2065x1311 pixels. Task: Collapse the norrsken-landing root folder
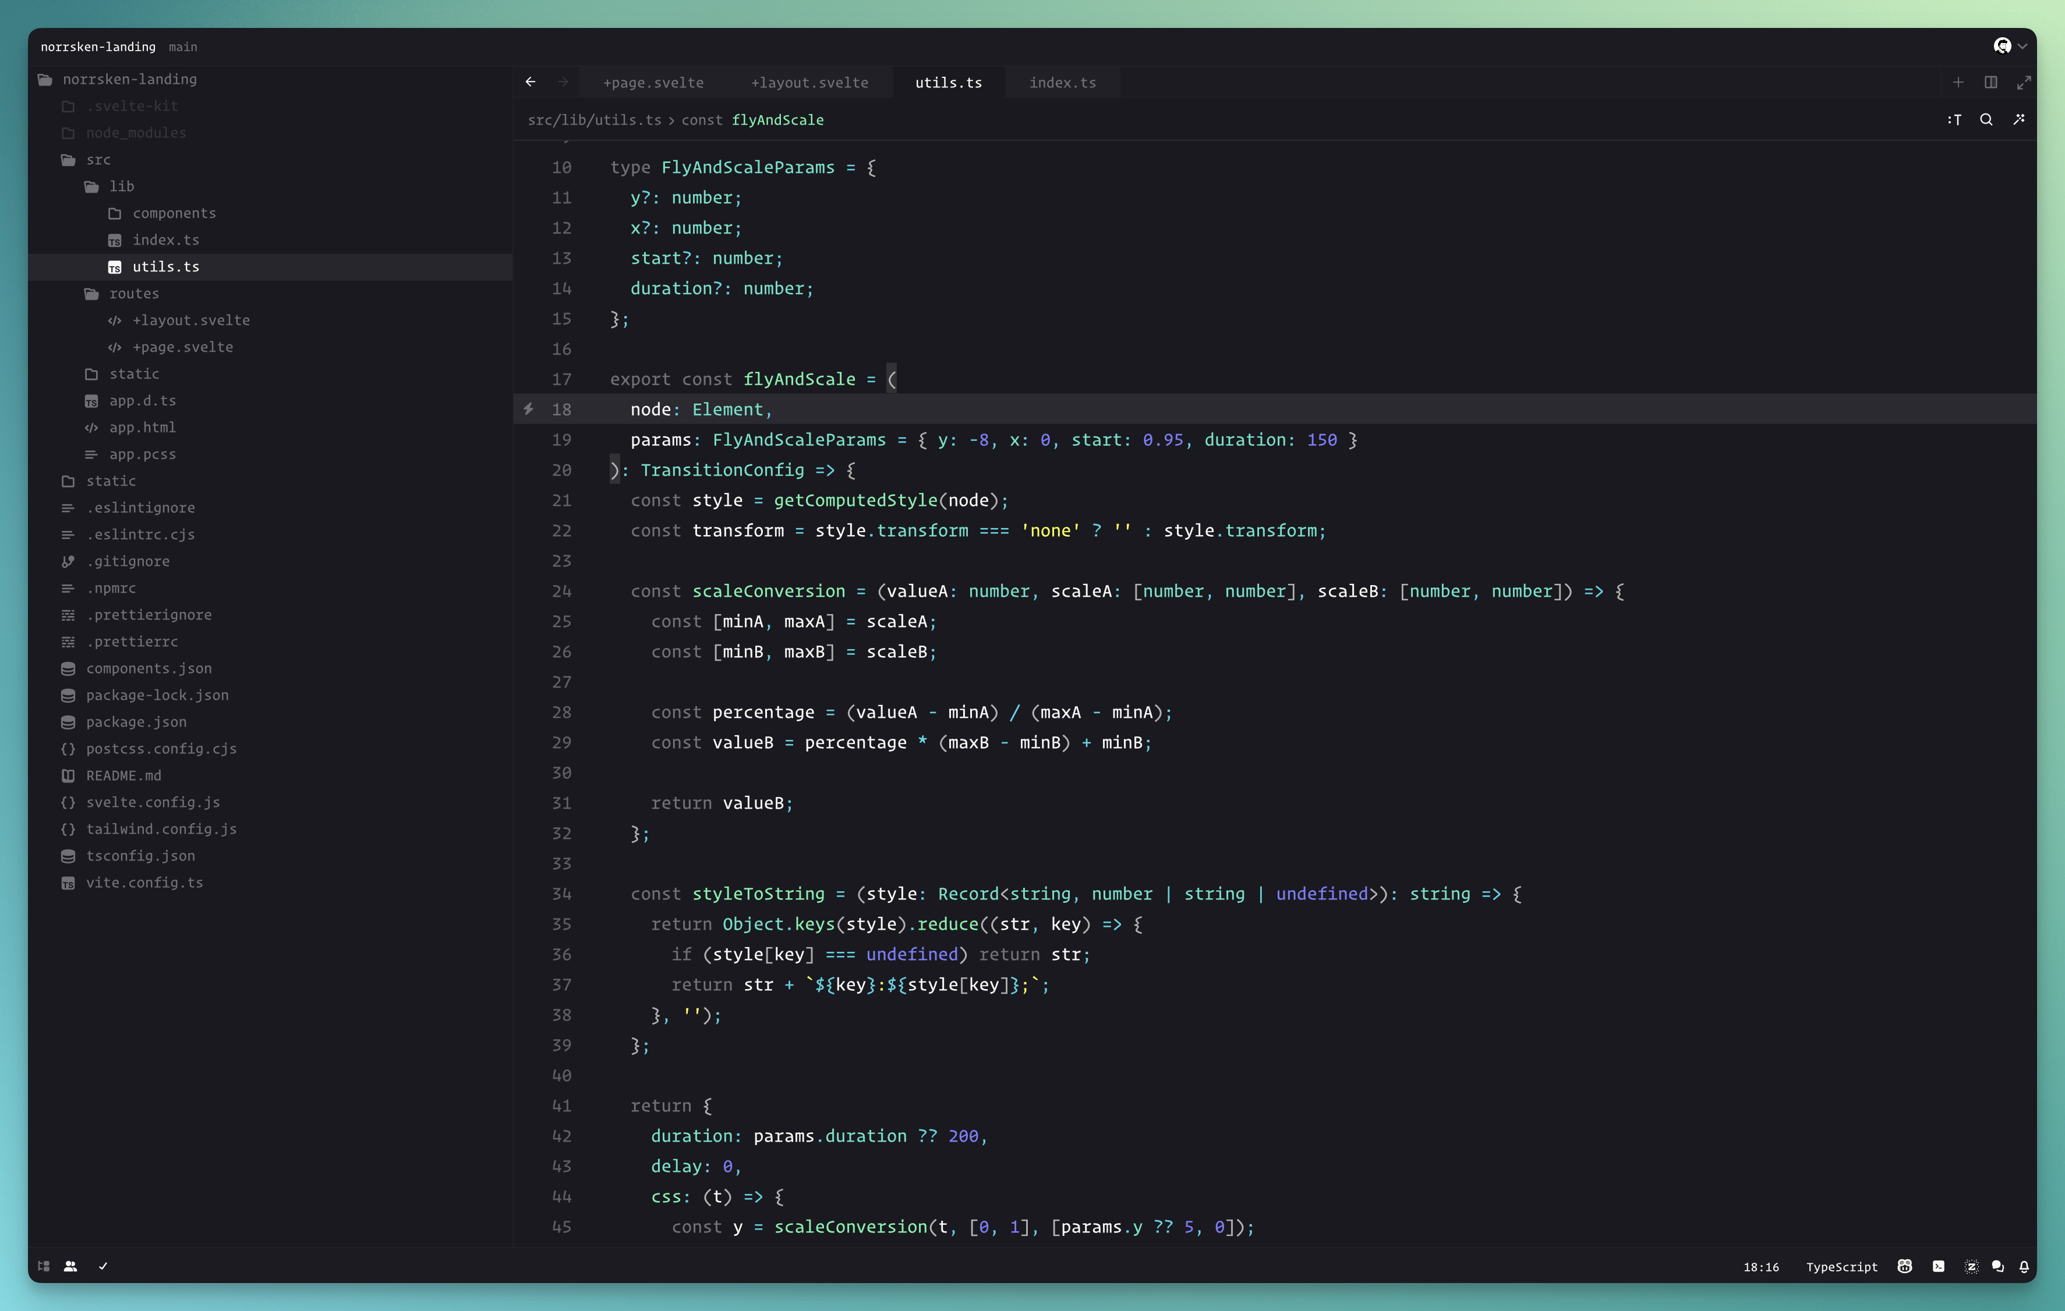(270, 79)
